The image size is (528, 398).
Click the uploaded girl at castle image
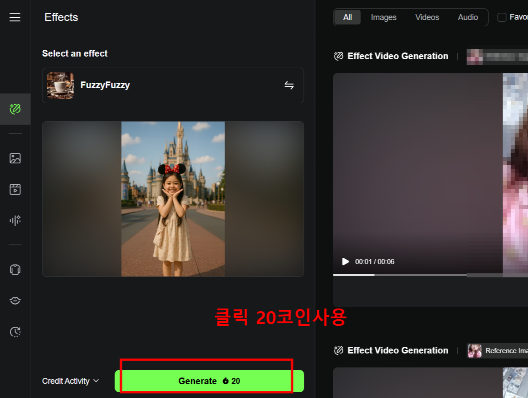(173, 199)
